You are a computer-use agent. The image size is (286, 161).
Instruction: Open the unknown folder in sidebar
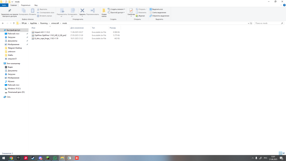(11, 51)
